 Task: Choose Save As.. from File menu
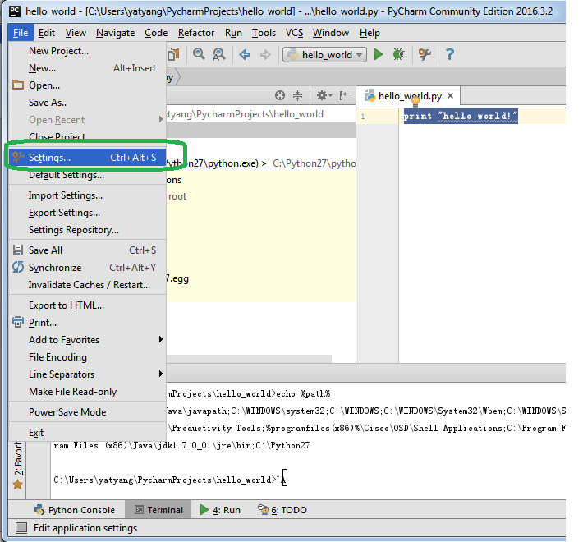point(87,102)
